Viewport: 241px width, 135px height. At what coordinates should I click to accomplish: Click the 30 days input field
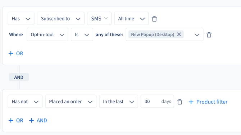(x=157, y=101)
